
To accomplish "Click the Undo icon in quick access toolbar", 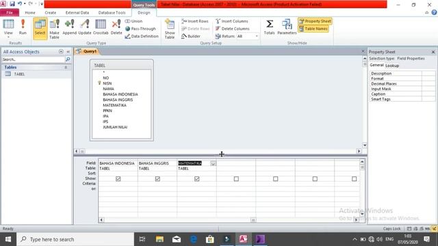I will tap(20, 4).
